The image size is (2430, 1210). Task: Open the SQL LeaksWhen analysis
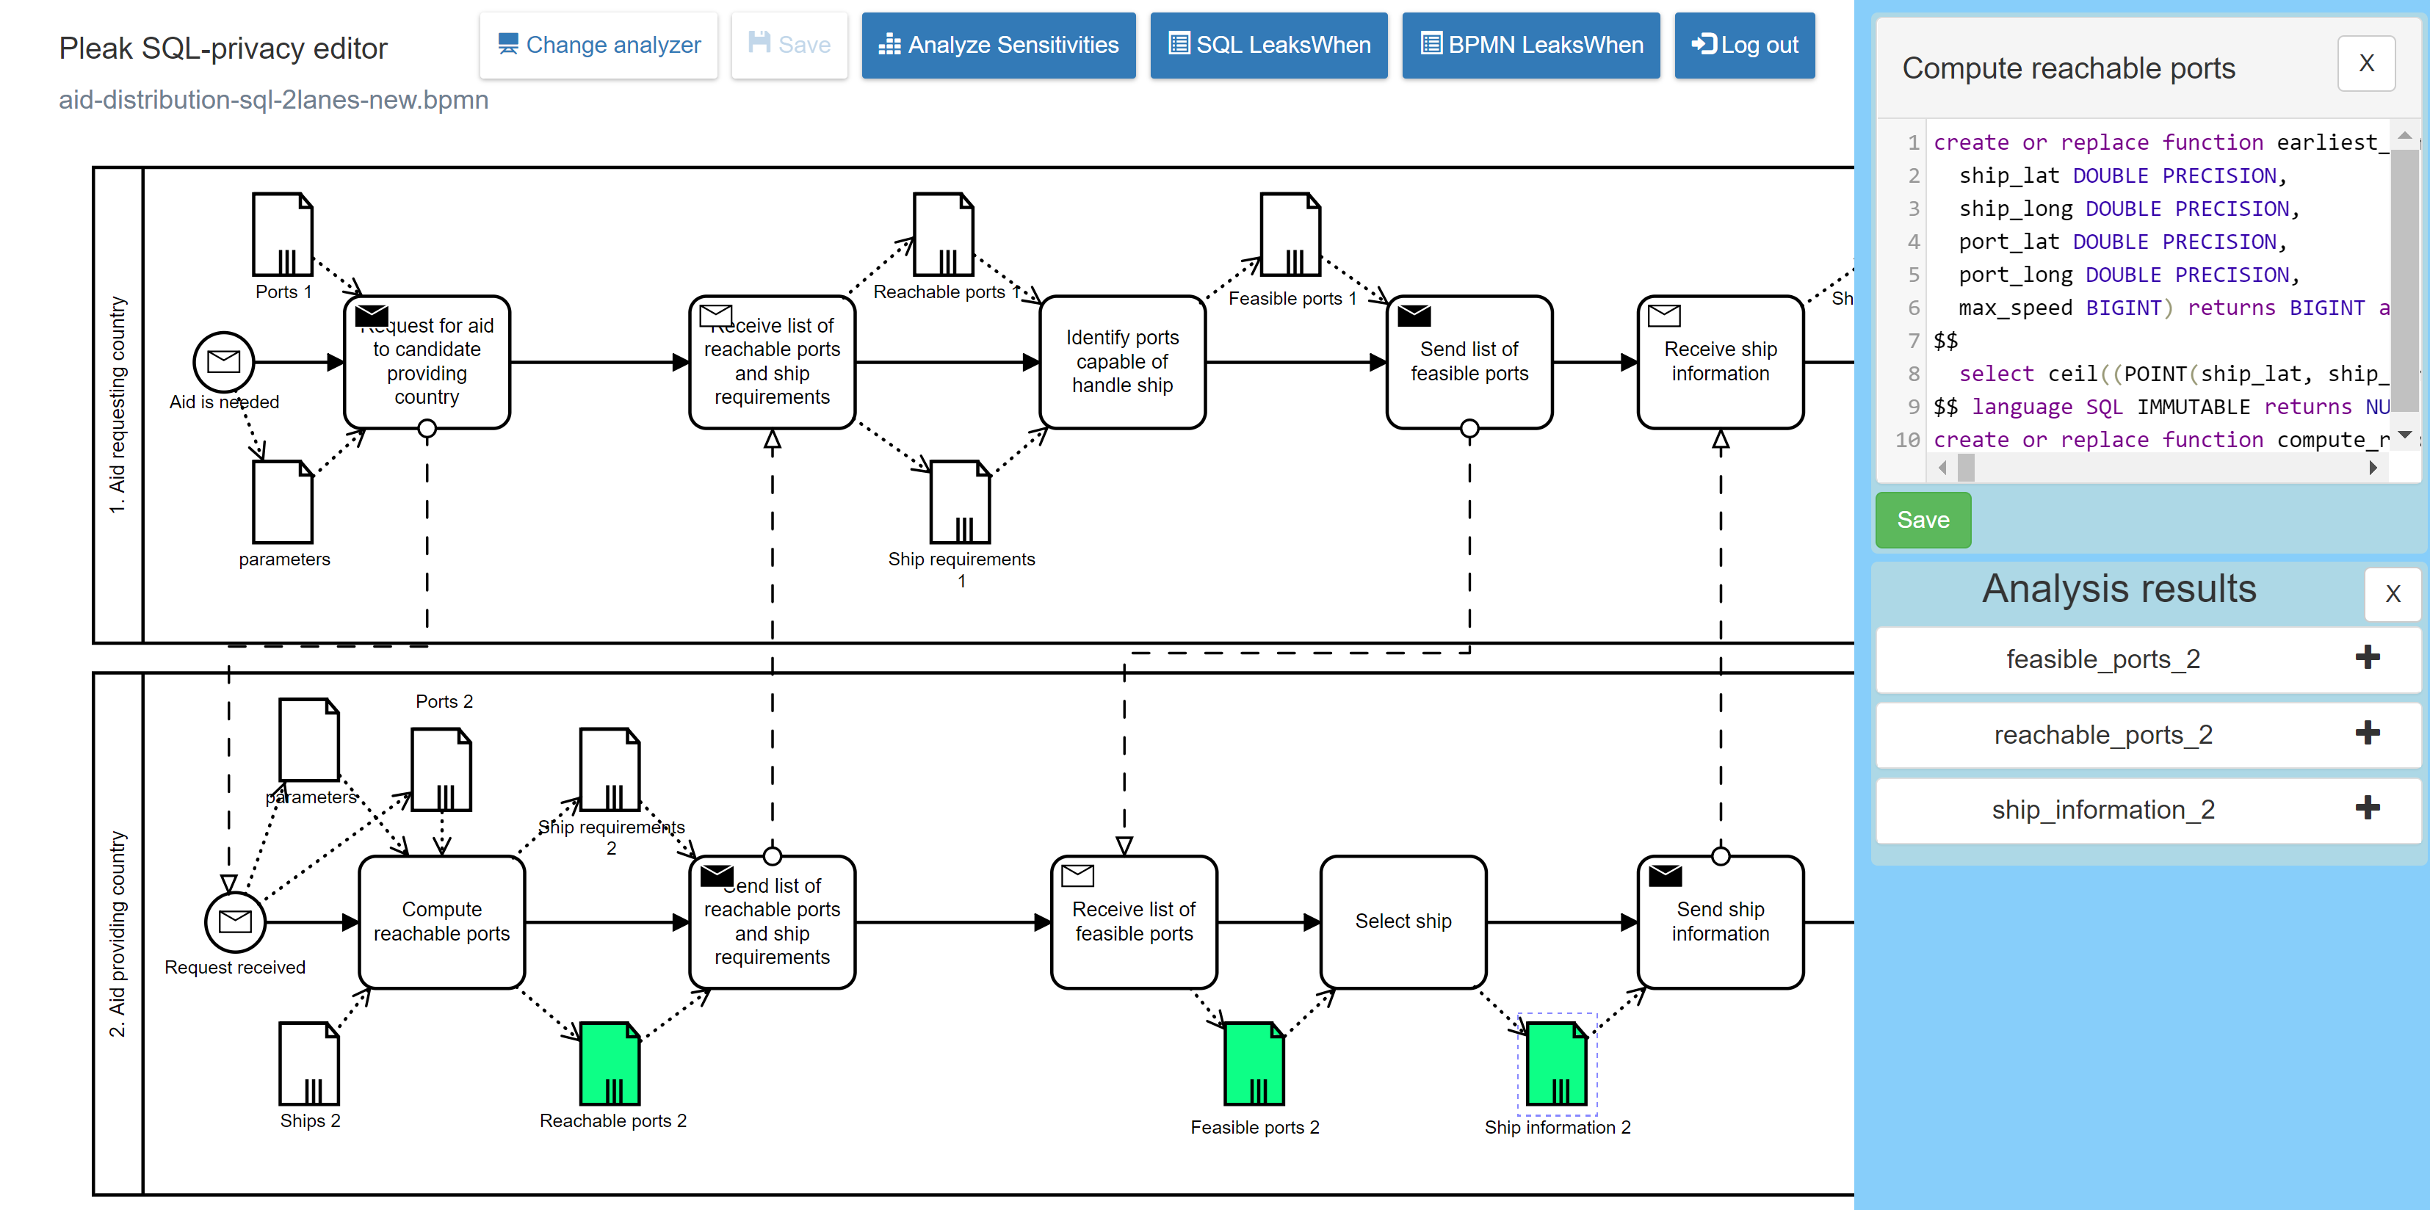click(x=1268, y=46)
